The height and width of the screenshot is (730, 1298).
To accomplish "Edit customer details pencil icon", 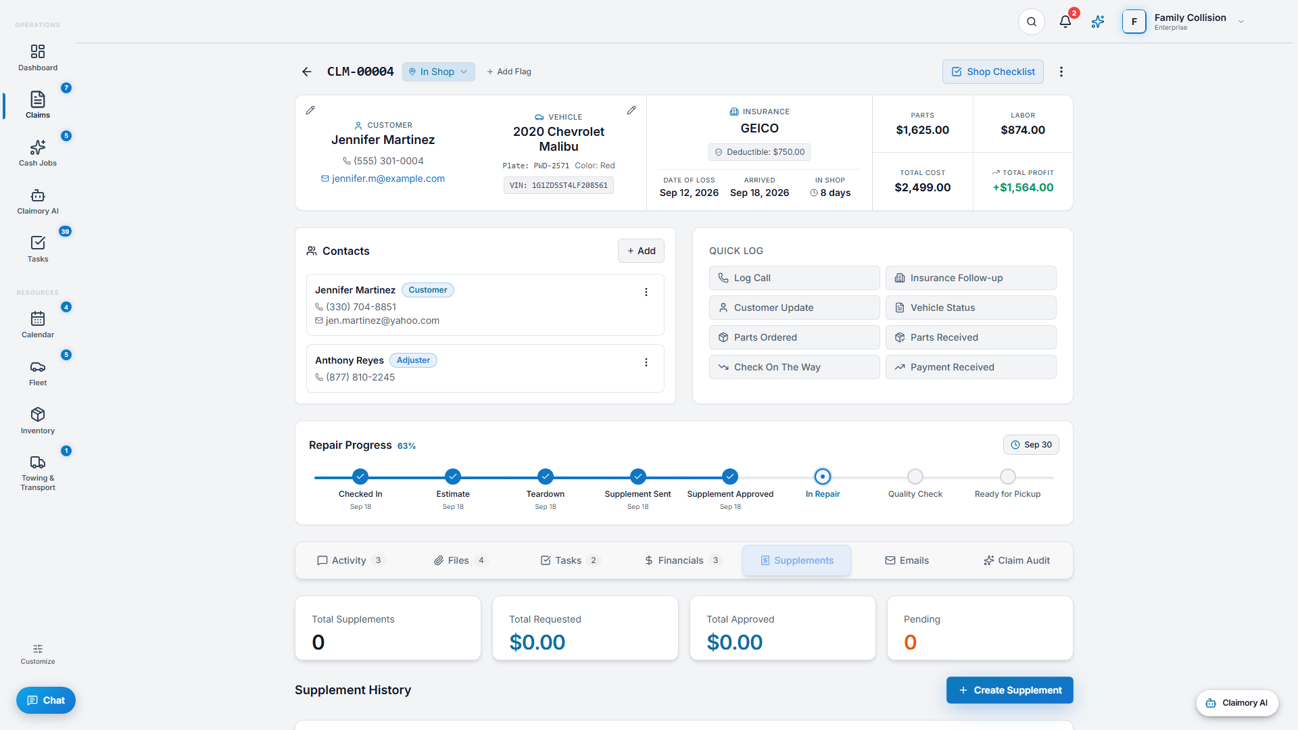I will (310, 110).
